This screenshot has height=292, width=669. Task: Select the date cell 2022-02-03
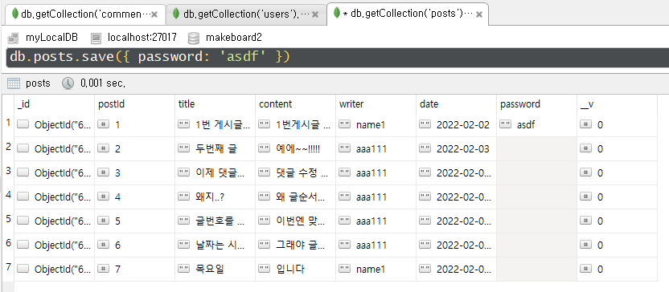tap(456, 148)
